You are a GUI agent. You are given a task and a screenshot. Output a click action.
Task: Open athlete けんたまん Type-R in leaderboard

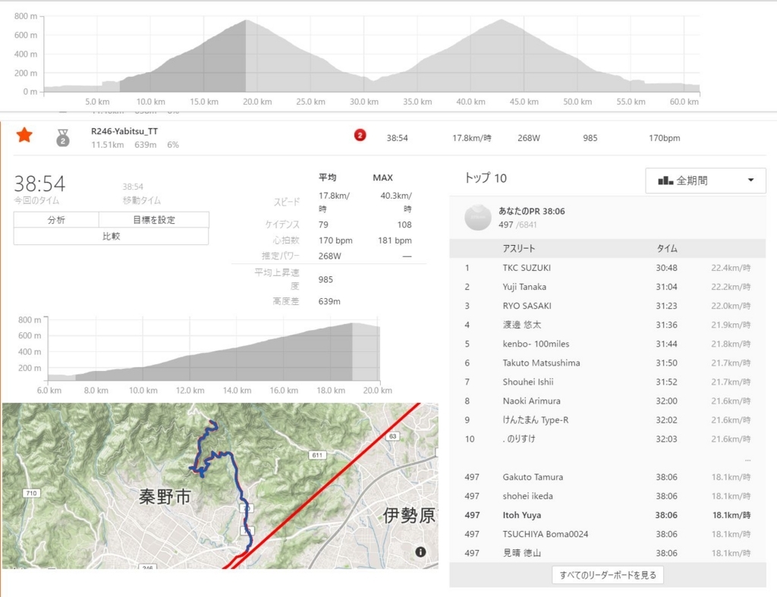tap(535, 420)
